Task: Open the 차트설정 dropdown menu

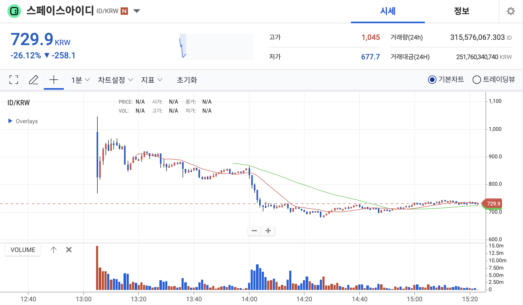Action: (x=115, y=80)
